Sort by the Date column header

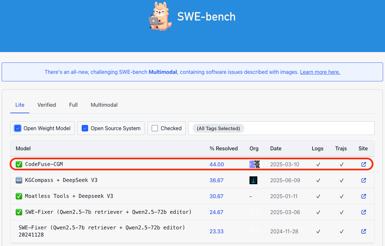tap(276, 149)
